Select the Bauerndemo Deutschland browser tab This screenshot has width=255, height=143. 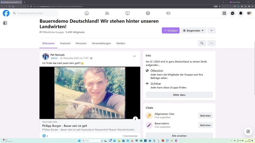coord(11,2)
